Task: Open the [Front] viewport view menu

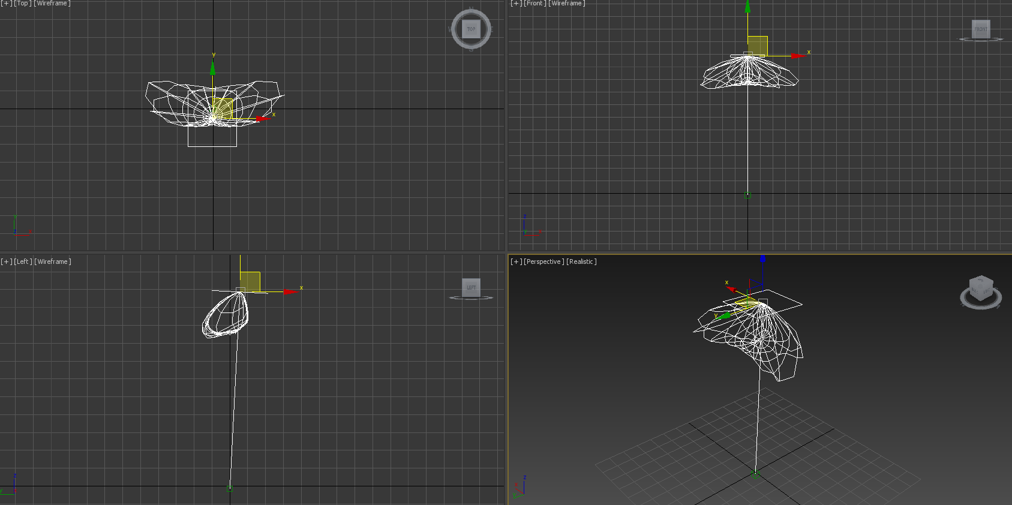Action: point(535,3)
